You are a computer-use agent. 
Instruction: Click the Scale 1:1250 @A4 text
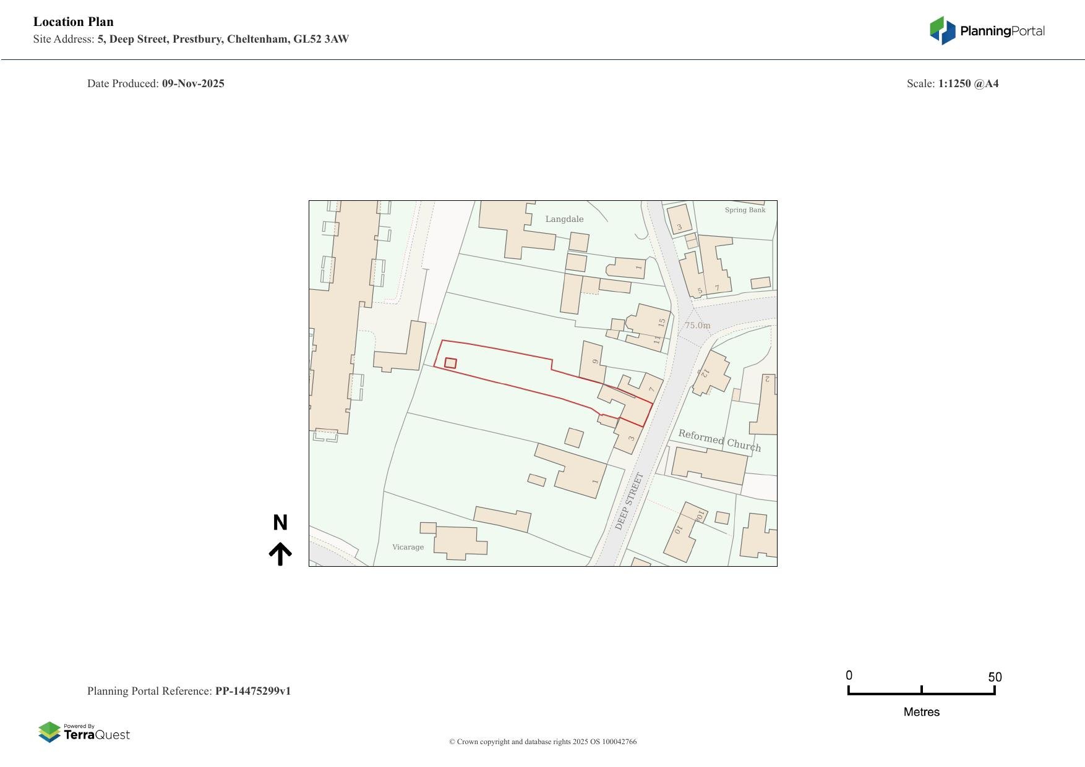967,83
